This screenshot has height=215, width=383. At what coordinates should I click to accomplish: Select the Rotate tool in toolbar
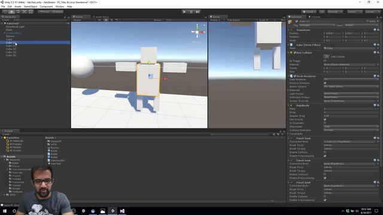click(18, 11)
